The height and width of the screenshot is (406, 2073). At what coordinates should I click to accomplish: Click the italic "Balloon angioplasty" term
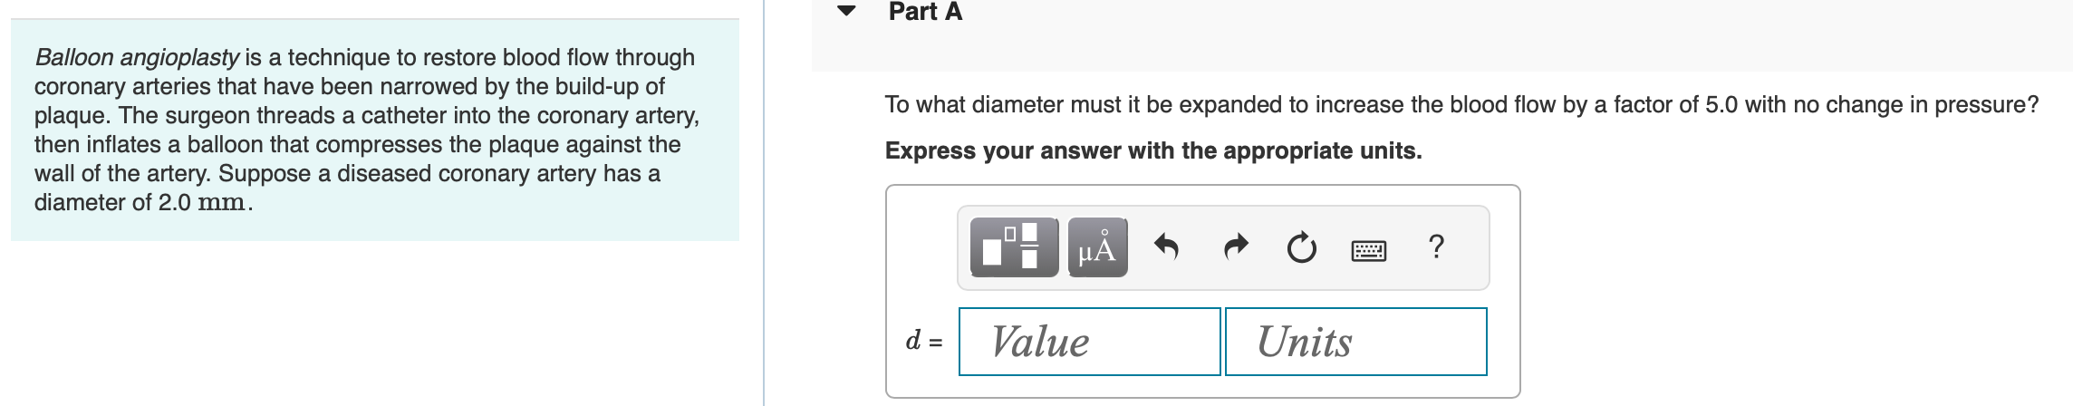tap(137, 57)
